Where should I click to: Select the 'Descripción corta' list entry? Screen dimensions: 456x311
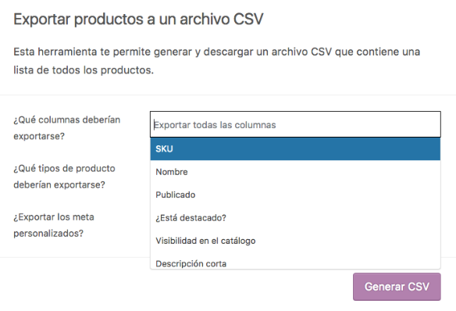click(x=191, y=263)
